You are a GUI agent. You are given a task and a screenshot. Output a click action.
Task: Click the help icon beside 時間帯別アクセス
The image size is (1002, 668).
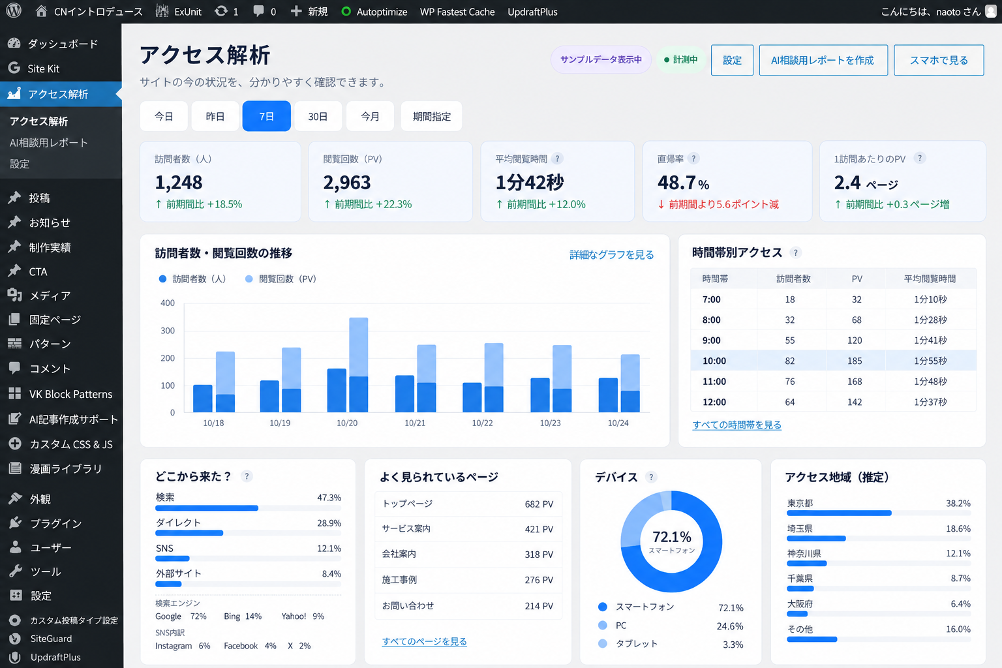tap(795, 252)
